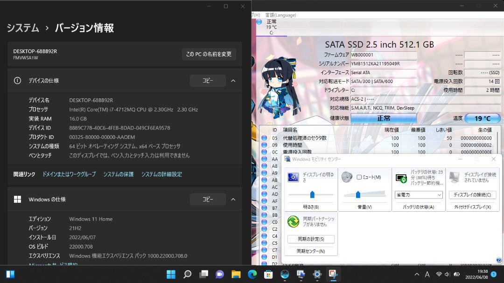The height and width of the screenshot is (283, 504).
Task: Open Task View in the taskbar
Action: pos(203,274)
